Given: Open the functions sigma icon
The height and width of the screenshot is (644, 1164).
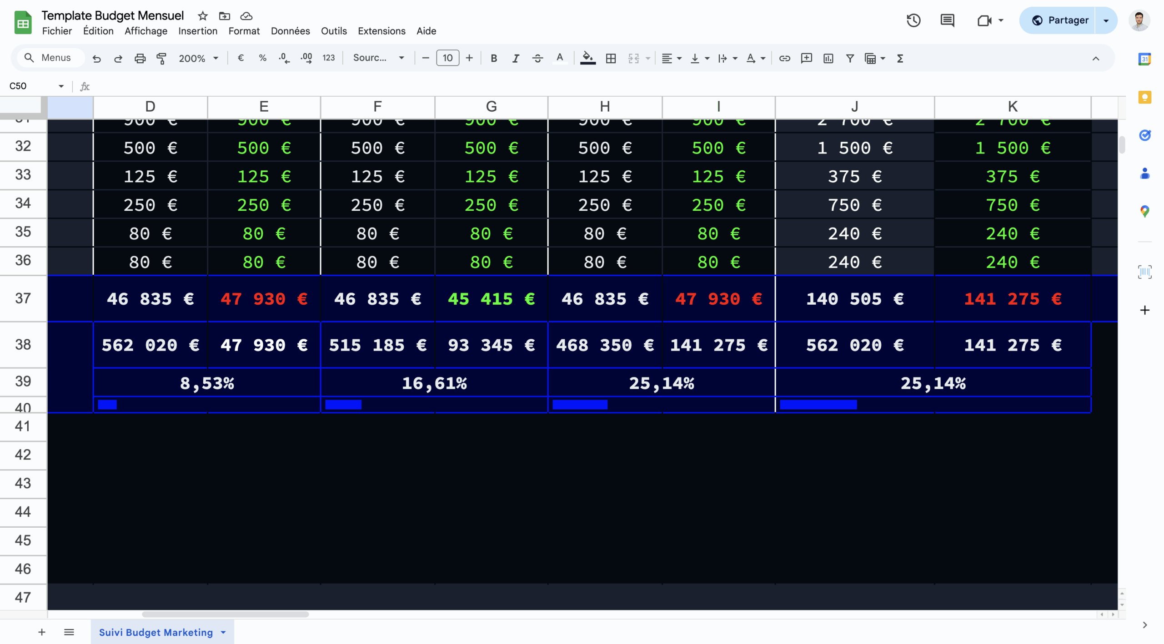Looking at the screenshot, I should click(900, 58).
